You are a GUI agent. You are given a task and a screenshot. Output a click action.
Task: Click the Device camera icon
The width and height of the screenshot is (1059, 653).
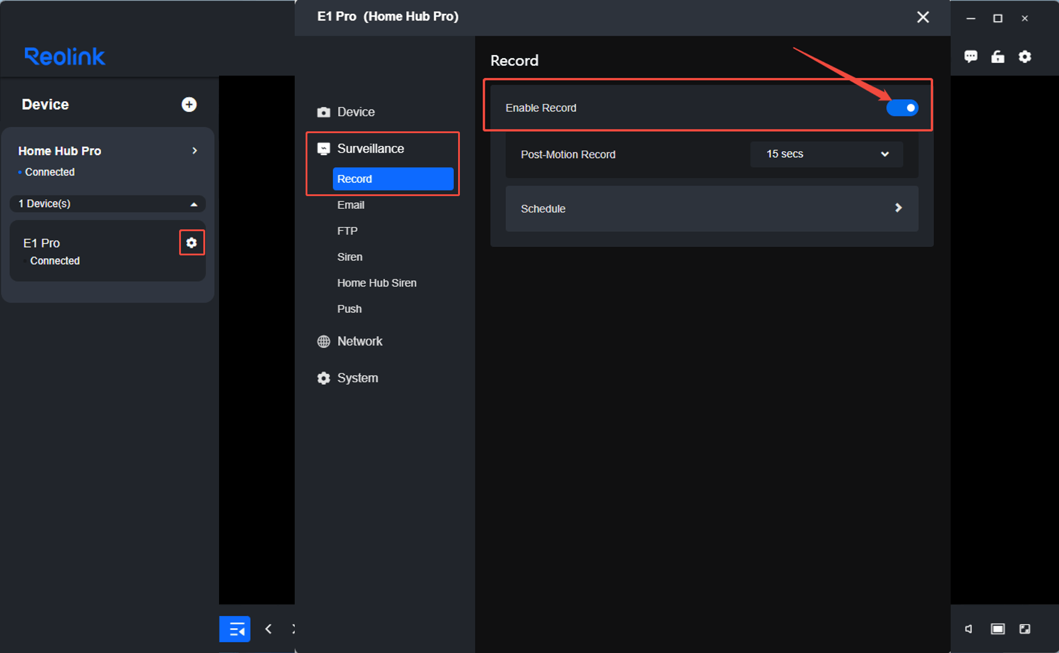(324, 112)
